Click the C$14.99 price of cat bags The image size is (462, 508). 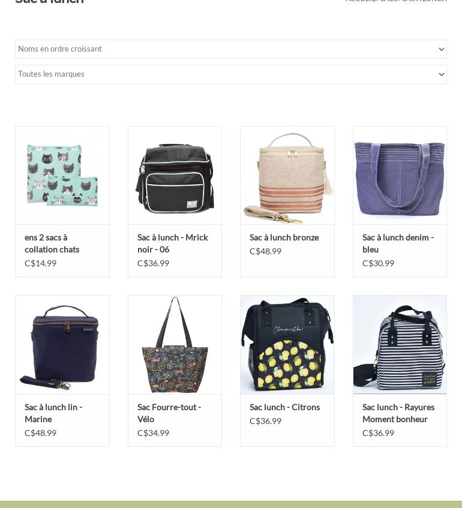pos(40,263)
